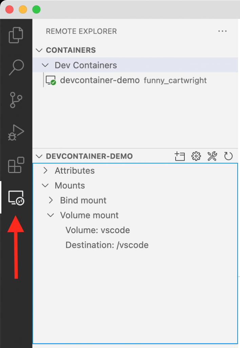
Task: Click the wrench and screwdriver tools icon
Action: tap(212, 156)
